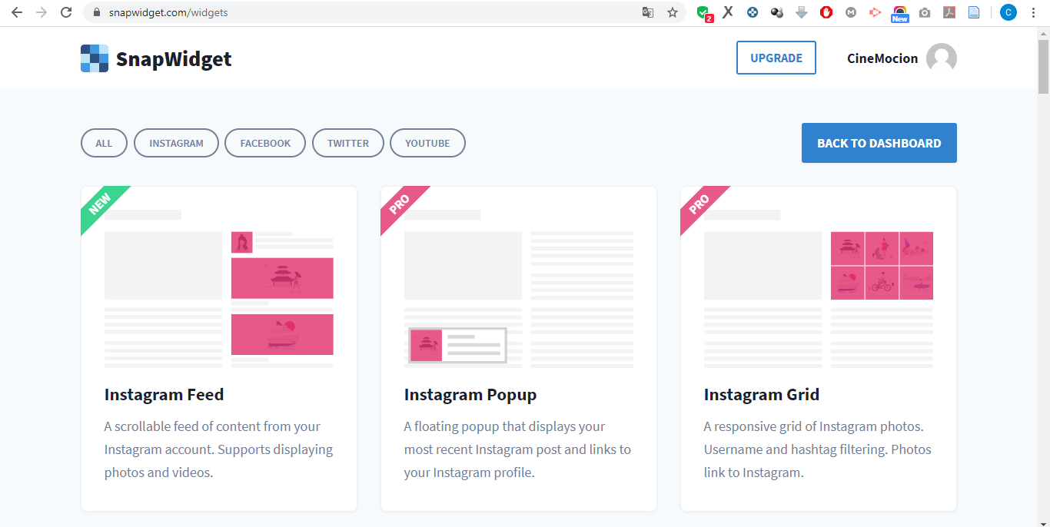1050x527 pixels.
Task: Click the UPGRADE button
Action: coord(776,58)
